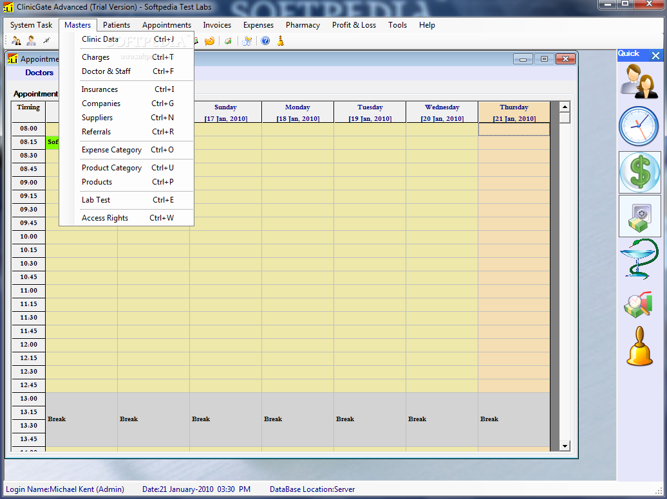Open the Profit & Loss menu
This screenshot has width=667, height=499.
tap(354, 25)
